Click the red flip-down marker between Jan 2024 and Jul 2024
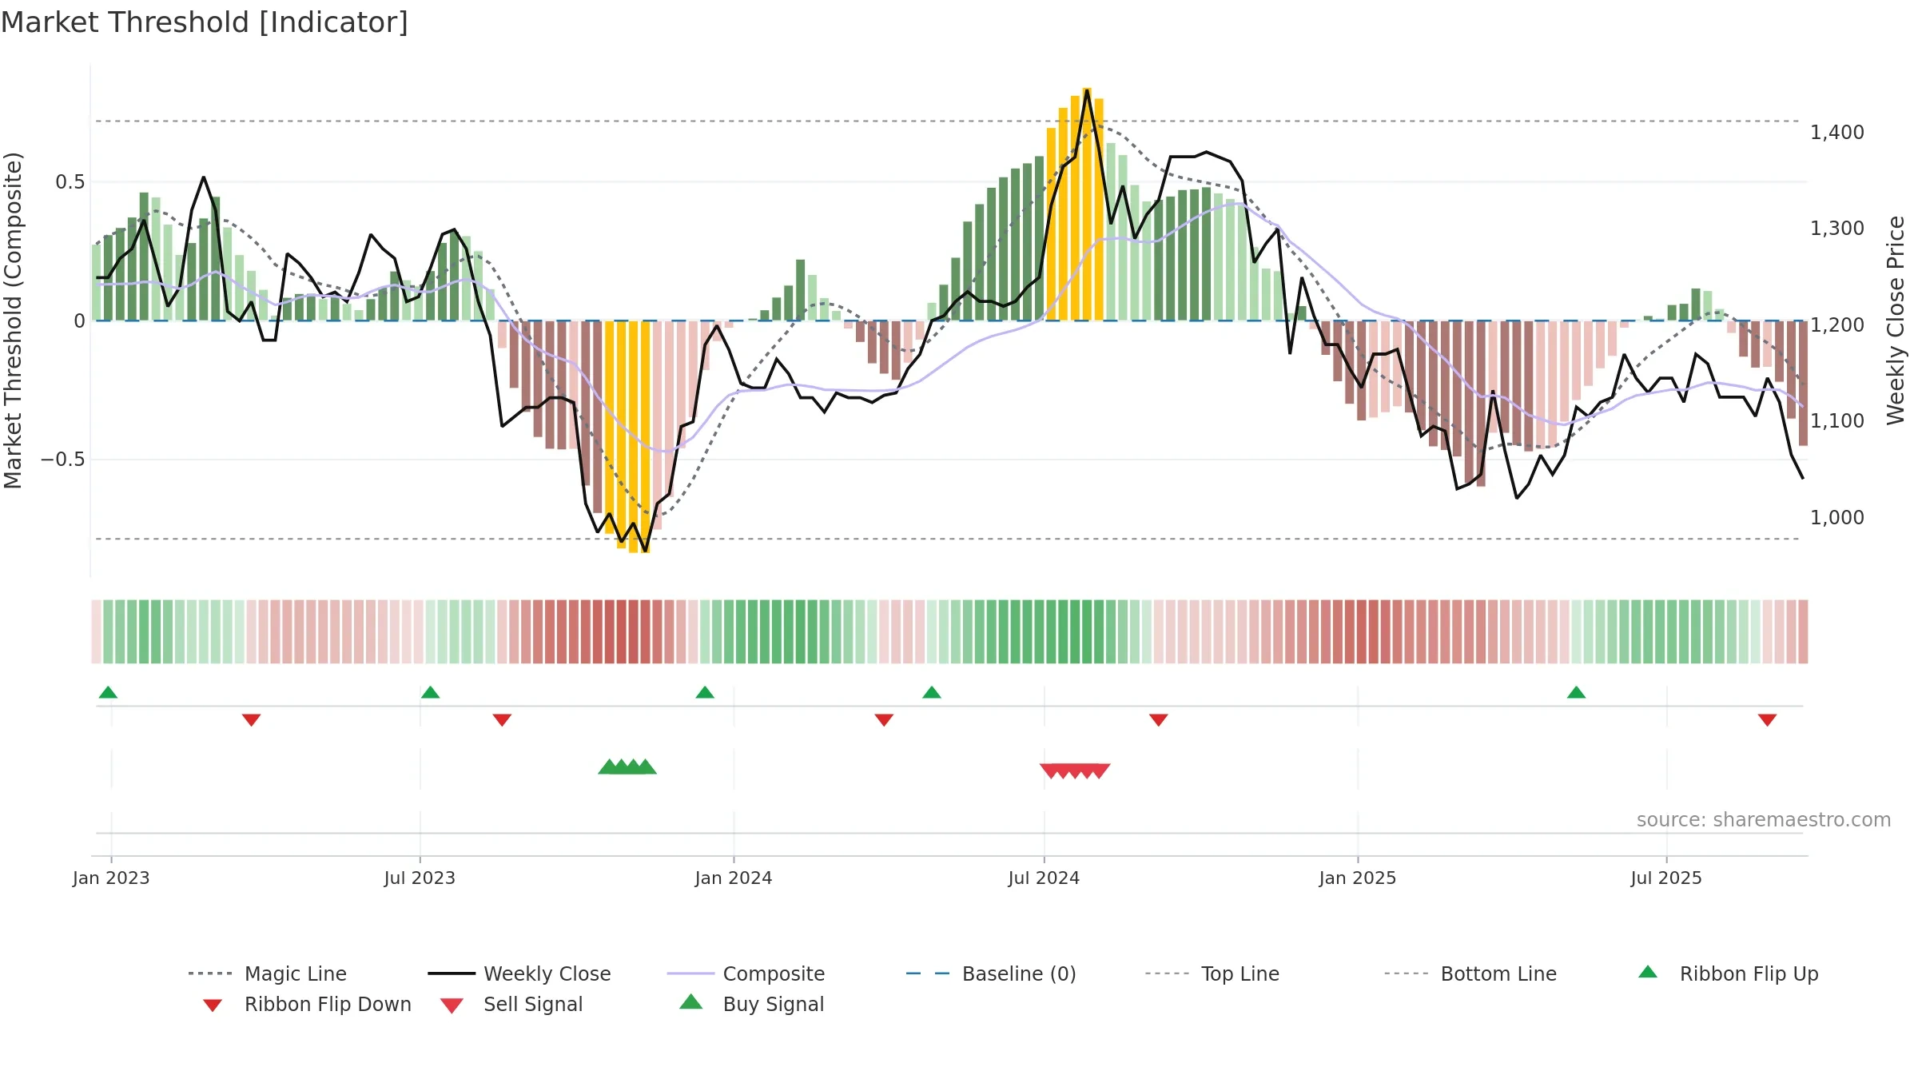 (x=884, y=720)
